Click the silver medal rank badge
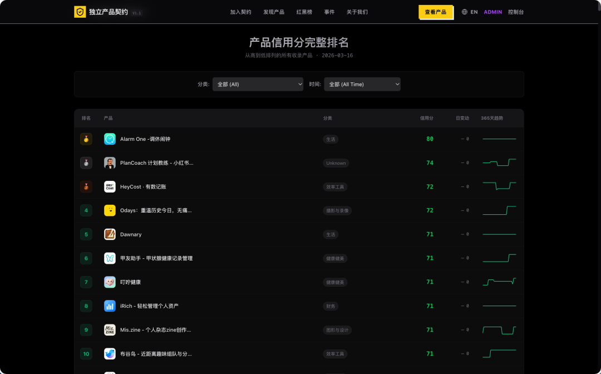The width and height of the screenshot is (601, 374). coord(86,163)
